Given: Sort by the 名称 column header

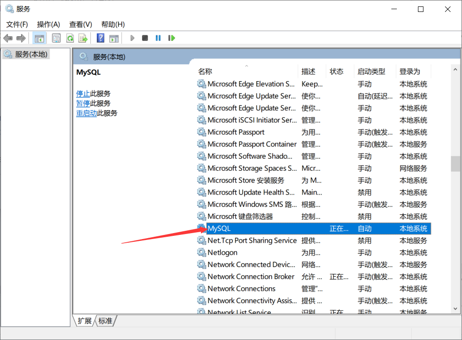Looking at the screenshot, I should click(x=206, y=71).
